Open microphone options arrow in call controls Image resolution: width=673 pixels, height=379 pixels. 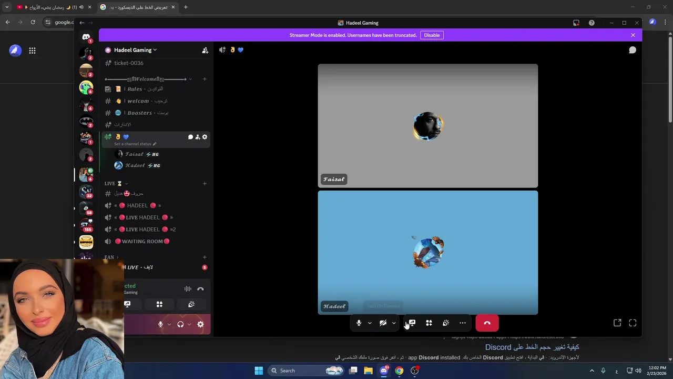point(370,323)
